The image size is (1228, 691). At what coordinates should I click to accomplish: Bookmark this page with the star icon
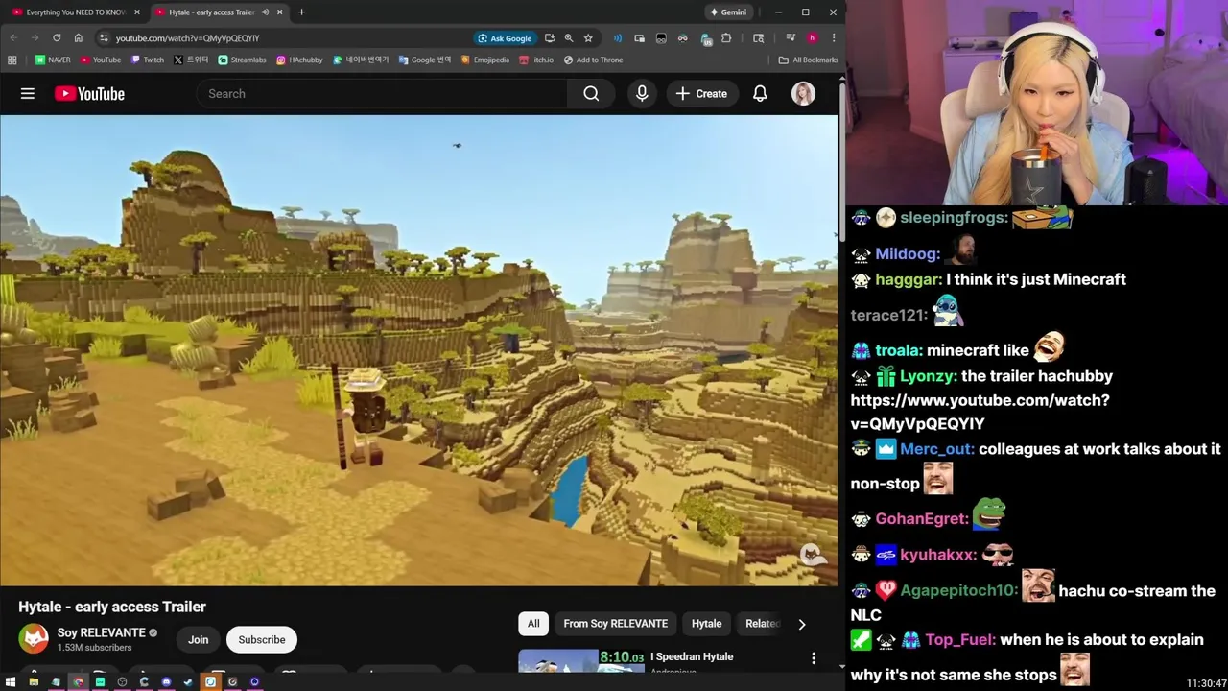click(588, 38)
